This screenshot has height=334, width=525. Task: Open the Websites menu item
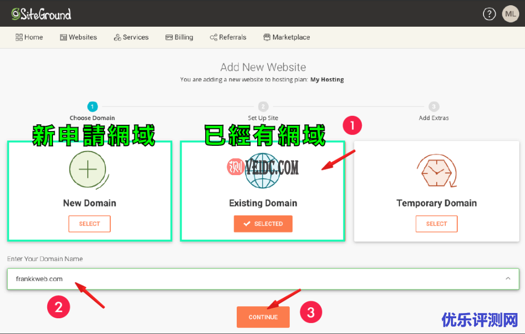tap(78, 37)
